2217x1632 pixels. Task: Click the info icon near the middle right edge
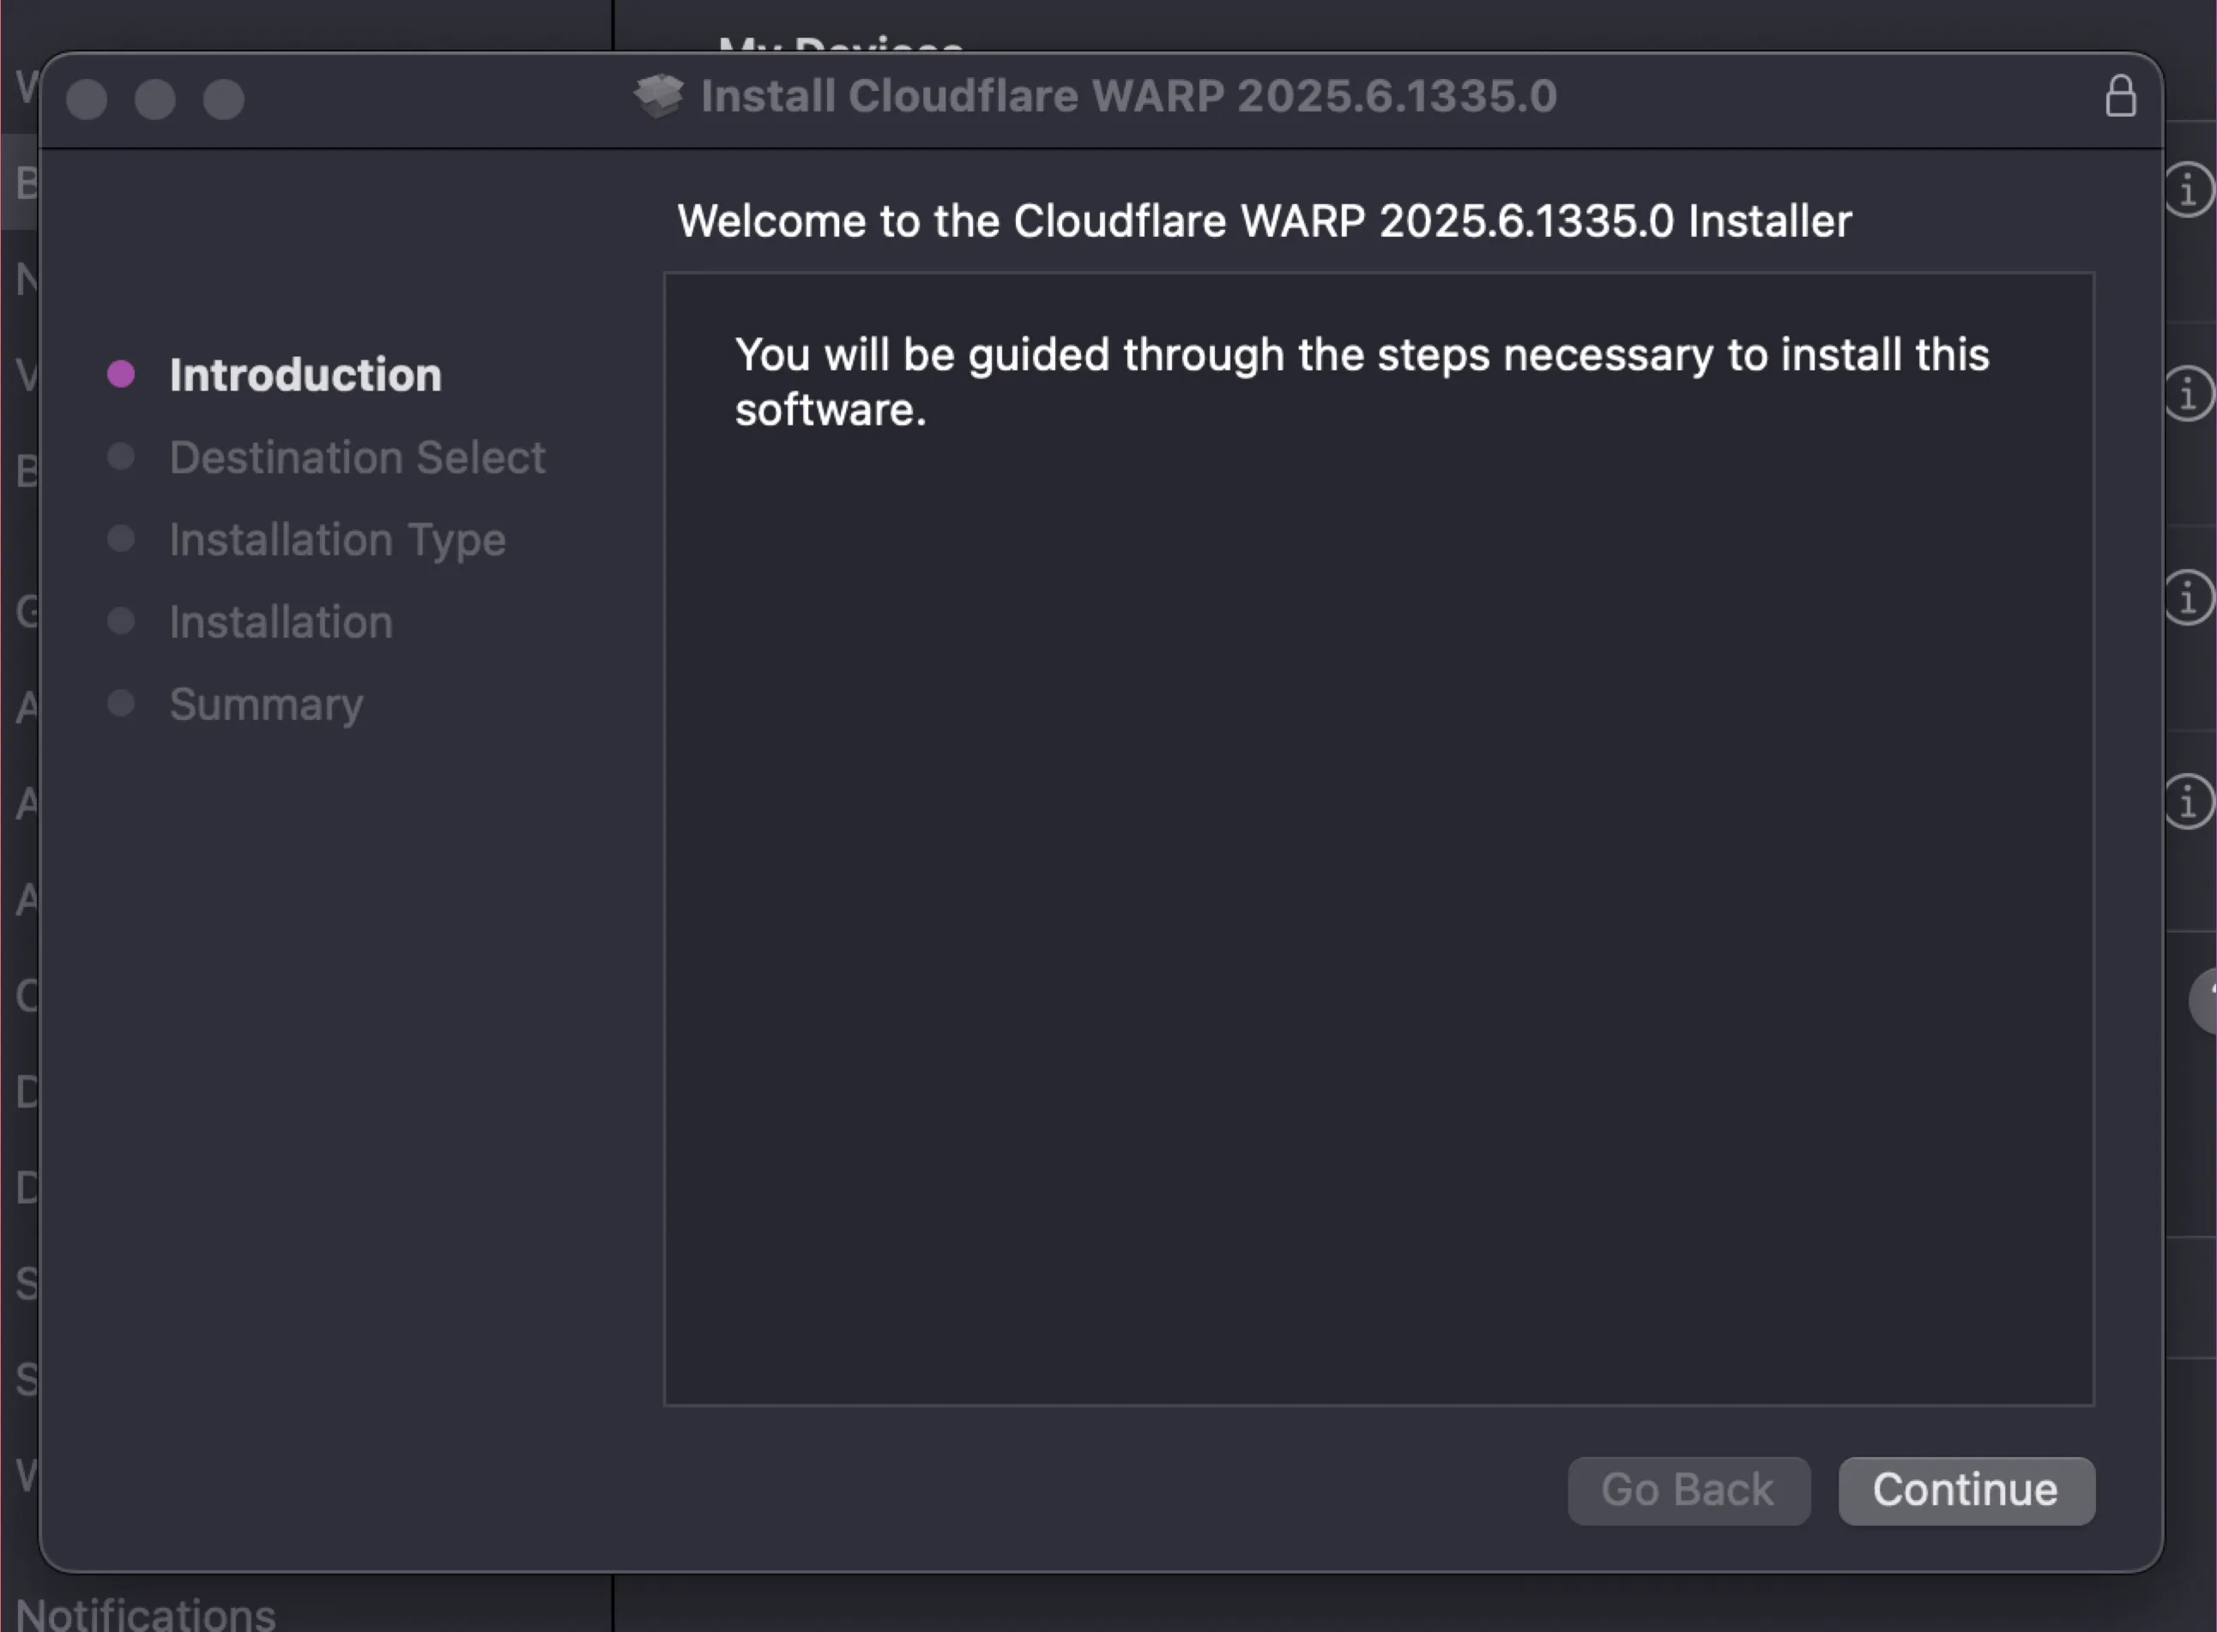pyautogui.click(x=2189, y=596)
